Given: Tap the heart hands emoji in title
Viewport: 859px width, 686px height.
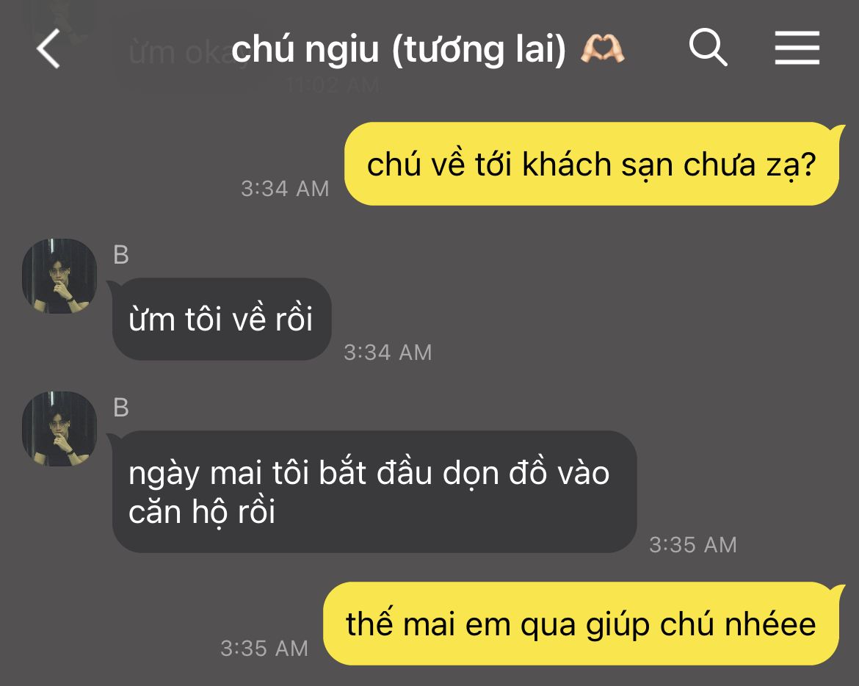Looking at the screenshot, I should 603,48.
